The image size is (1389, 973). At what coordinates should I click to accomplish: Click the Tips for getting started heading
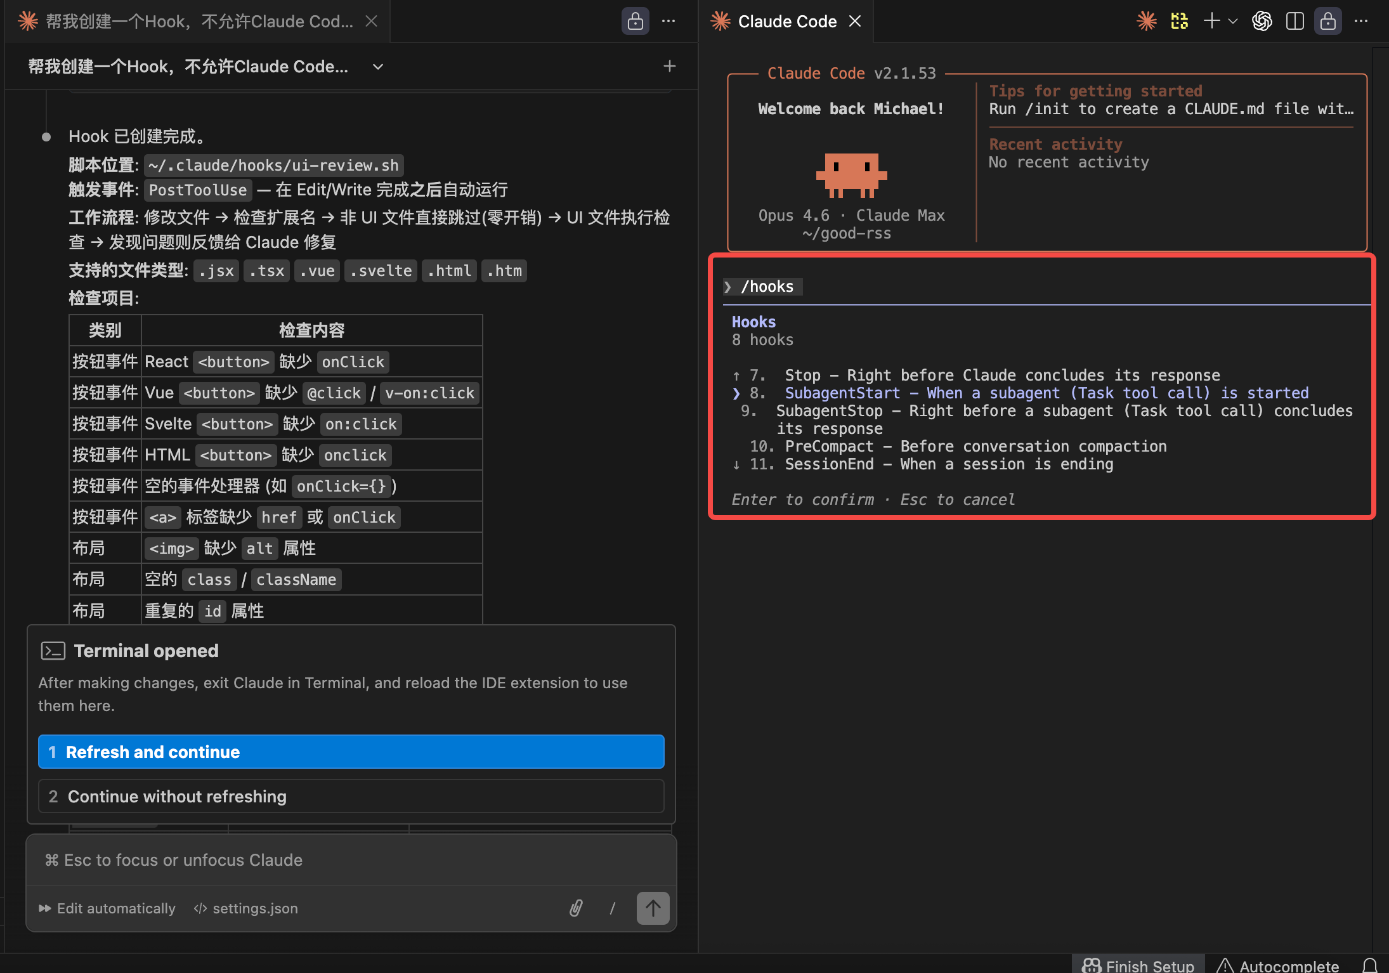point(1095,91)
